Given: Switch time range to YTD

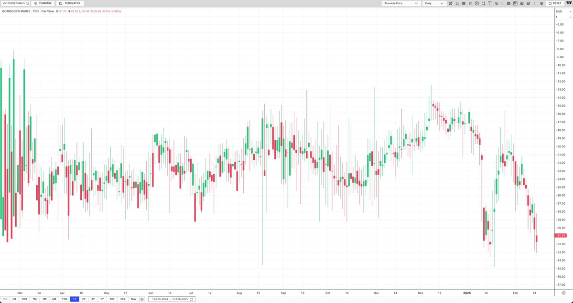Looking at the screenshot, I should [x=64, y=299].
